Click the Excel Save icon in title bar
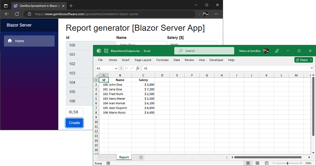Viewport: 316px width, 166px height. [106, 51]
